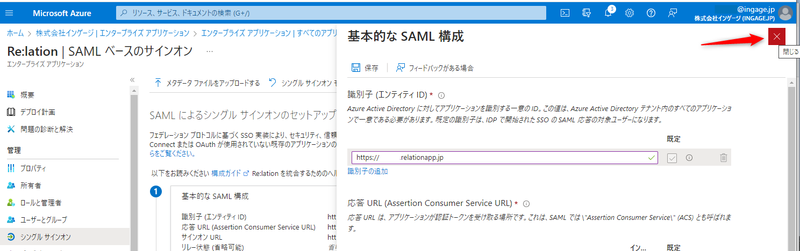
Task: Select シングル サインオン in the sidebar
Action: tap(65, 237)
